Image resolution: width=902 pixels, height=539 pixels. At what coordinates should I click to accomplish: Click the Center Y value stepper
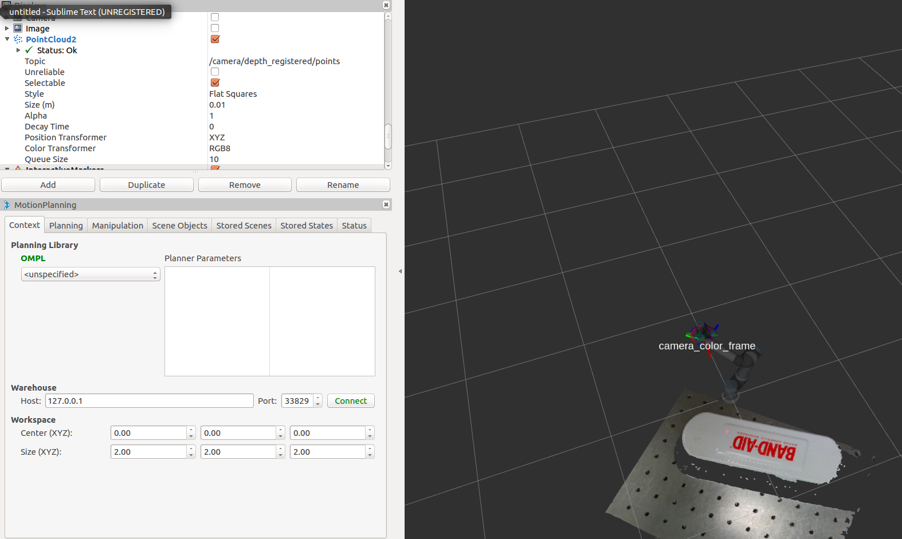tap(280, 433)
